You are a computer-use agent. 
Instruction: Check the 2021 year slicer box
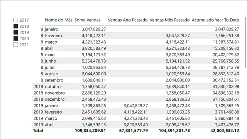point(16,45)
